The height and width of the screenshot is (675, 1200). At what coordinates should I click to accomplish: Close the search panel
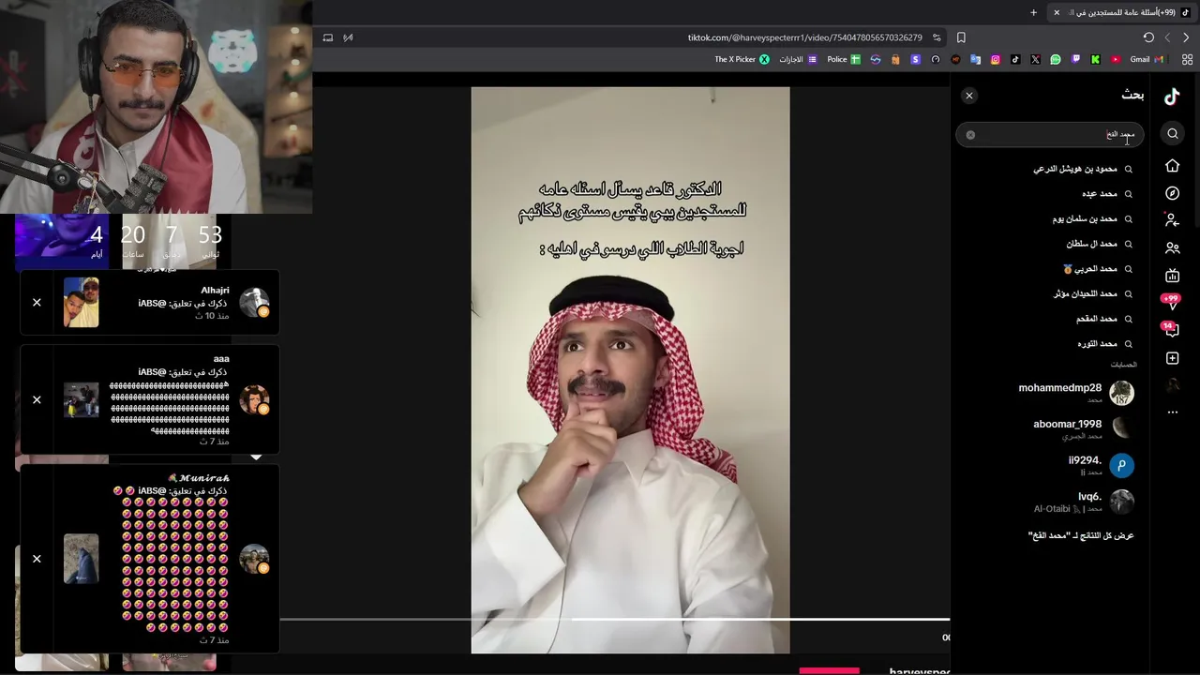point(969,96)
